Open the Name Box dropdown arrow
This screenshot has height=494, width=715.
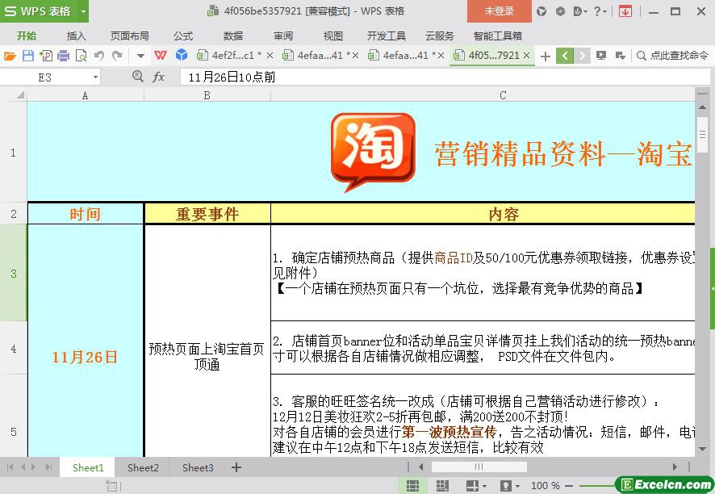pyautogui.click(x=95, y=77)
